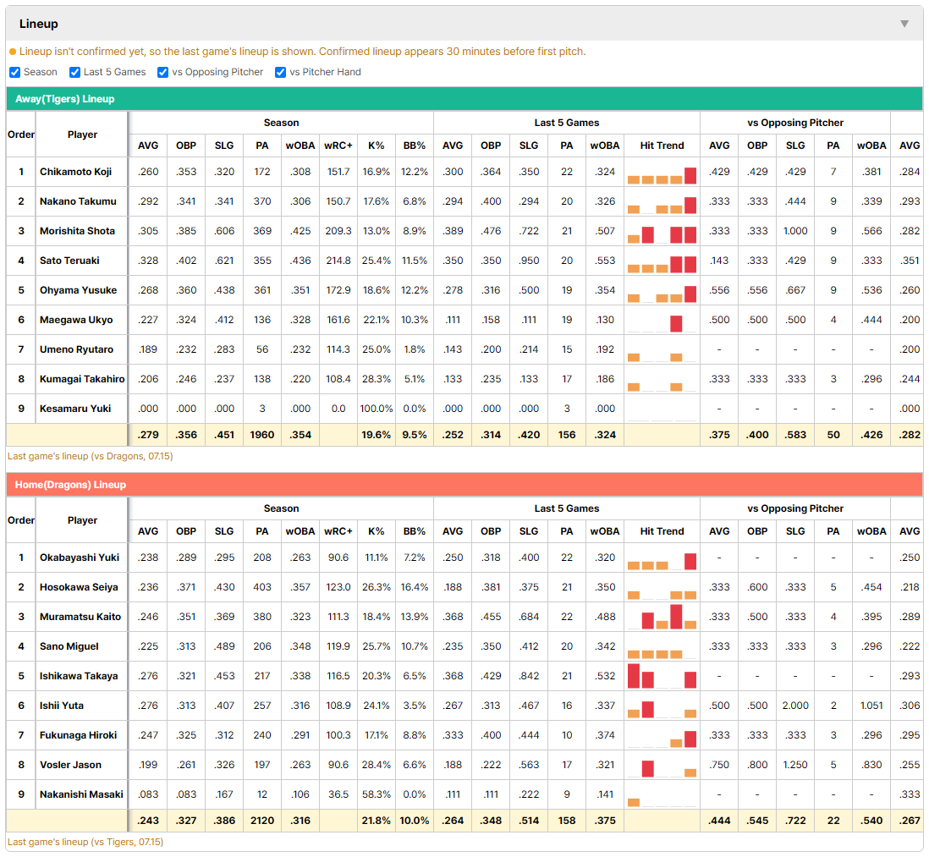Image resolution: width=929 pixels, height=857 pixels.
Task: Sort Dragons table by K% column
Action: click(x=377, y=531)
